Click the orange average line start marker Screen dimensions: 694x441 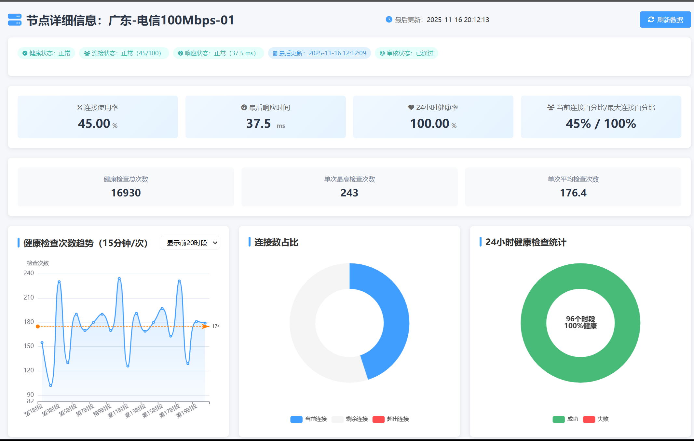click(38, 327)
